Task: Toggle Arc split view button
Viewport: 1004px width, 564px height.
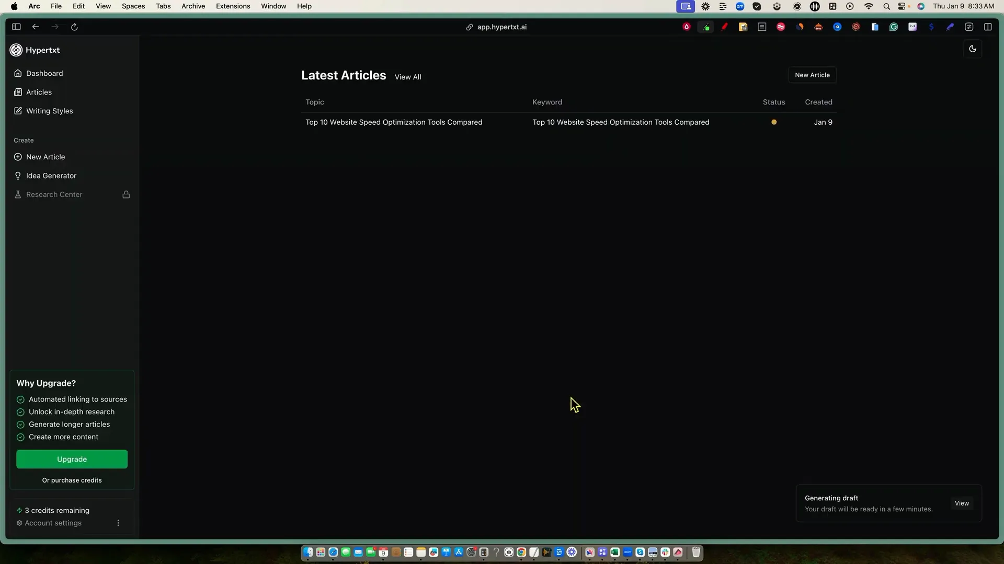Action: (987, 27)
